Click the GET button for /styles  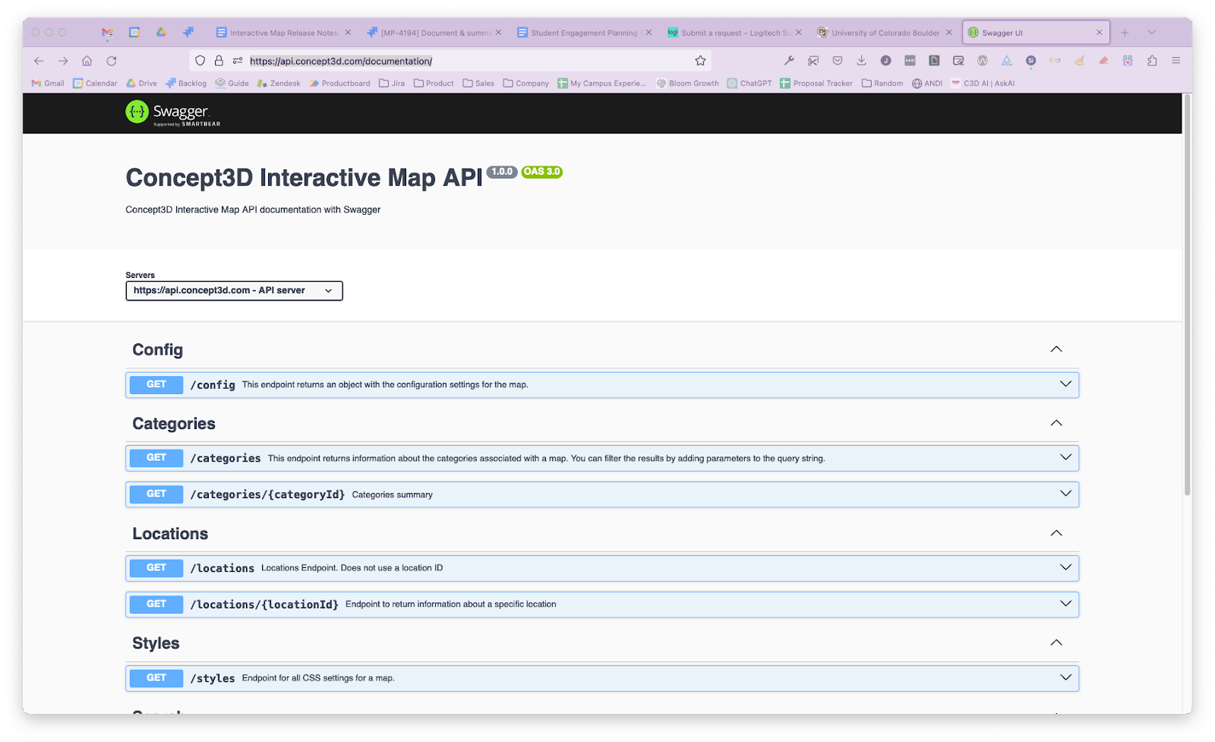[156, 677]
